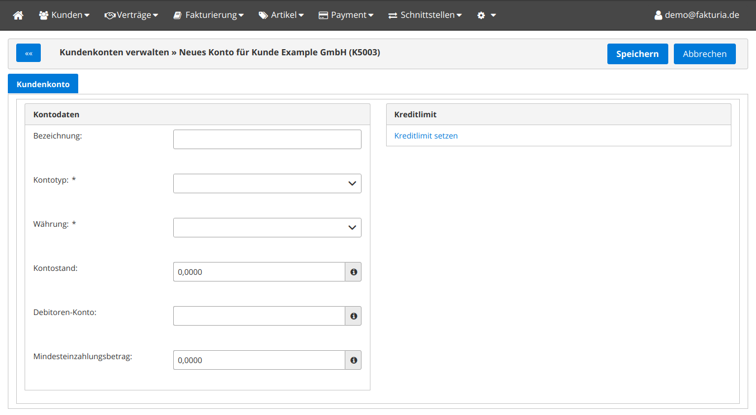Click info icon beside Debitoren-Konto field
756x415 pixels.
pos(353,316)
